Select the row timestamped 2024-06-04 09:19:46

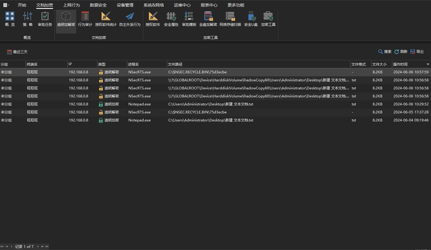[215, 120]
